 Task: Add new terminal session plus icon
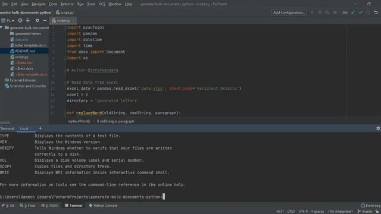pos(40,128)
